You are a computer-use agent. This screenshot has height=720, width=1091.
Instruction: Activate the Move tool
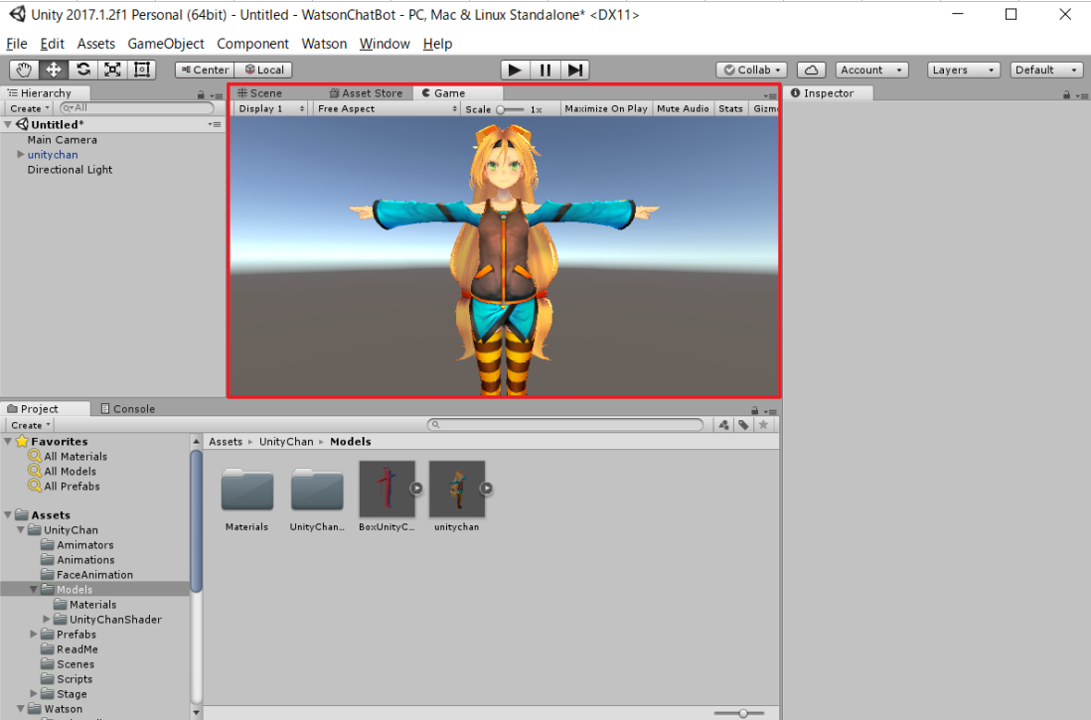click(53, 70)
